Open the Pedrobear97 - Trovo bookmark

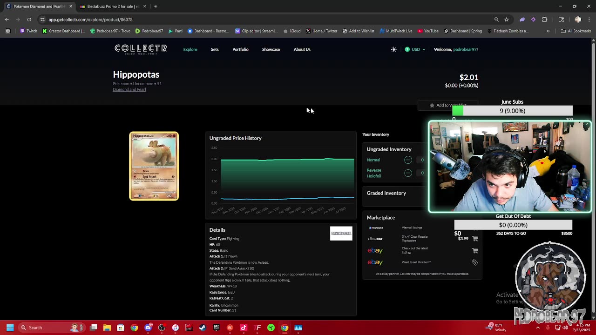(110, 31)
